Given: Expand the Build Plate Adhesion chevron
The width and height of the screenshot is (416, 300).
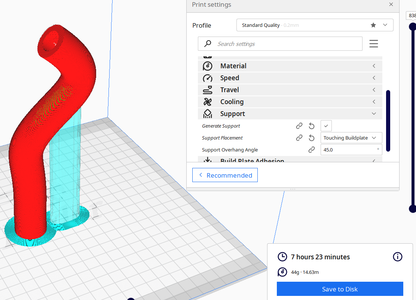Looking at the screenshot, I should (374, 160).
